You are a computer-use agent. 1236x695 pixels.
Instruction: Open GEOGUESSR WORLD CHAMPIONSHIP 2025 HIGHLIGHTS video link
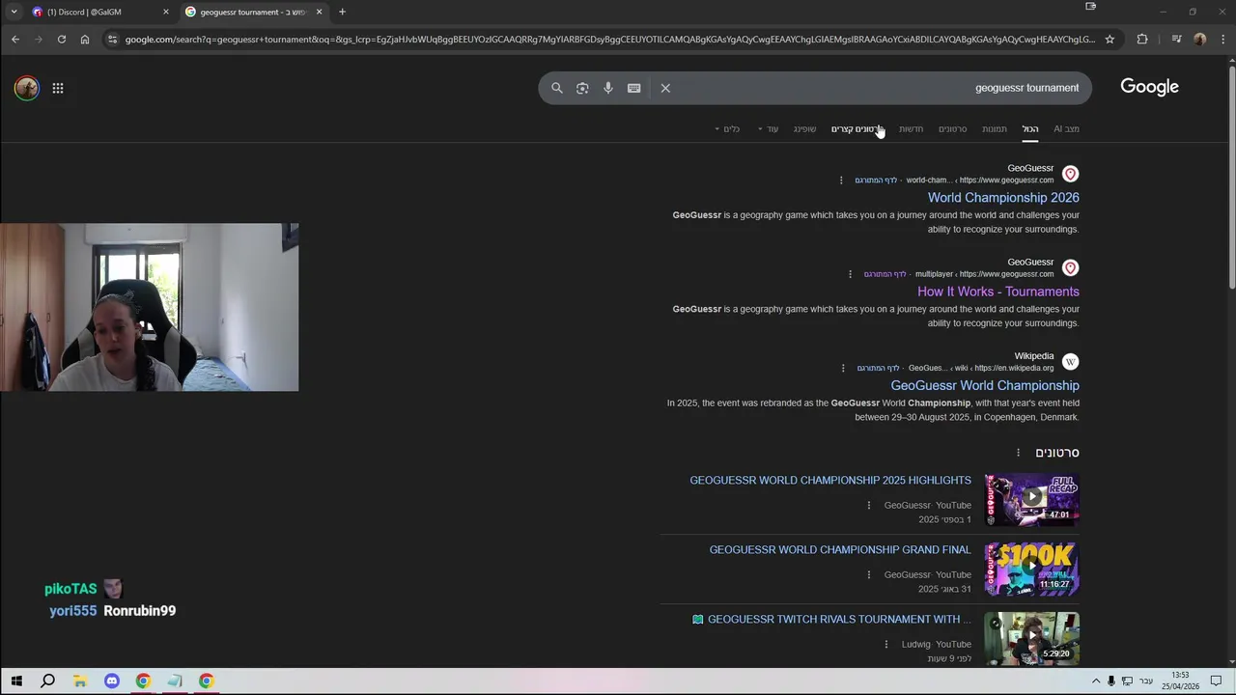(x=830, y=481)
